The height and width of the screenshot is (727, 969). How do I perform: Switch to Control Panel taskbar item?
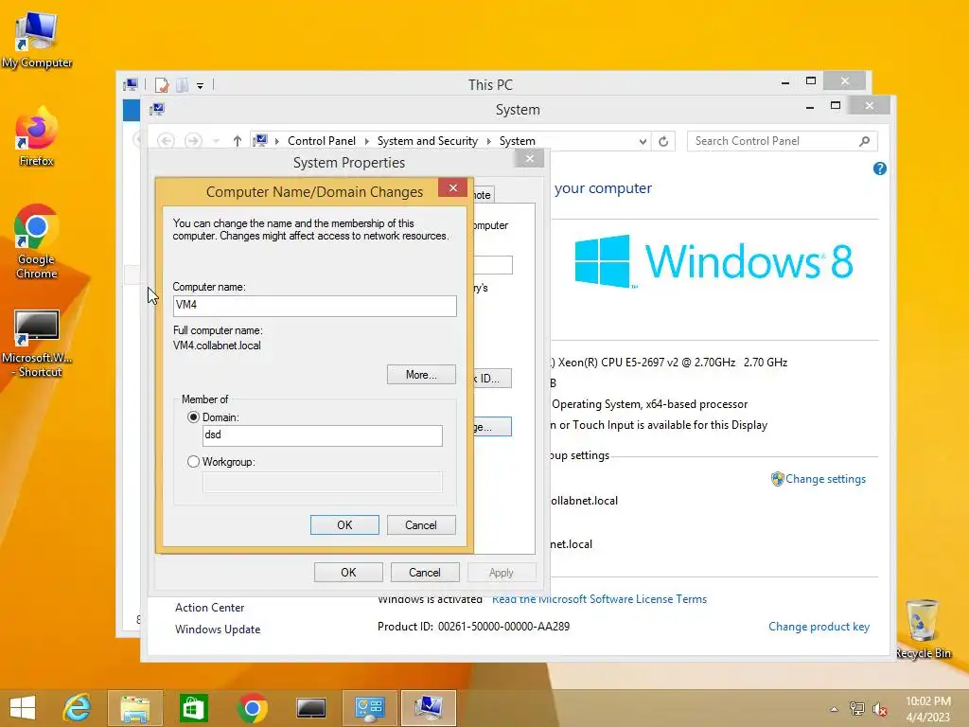click(x=370, y=708)
